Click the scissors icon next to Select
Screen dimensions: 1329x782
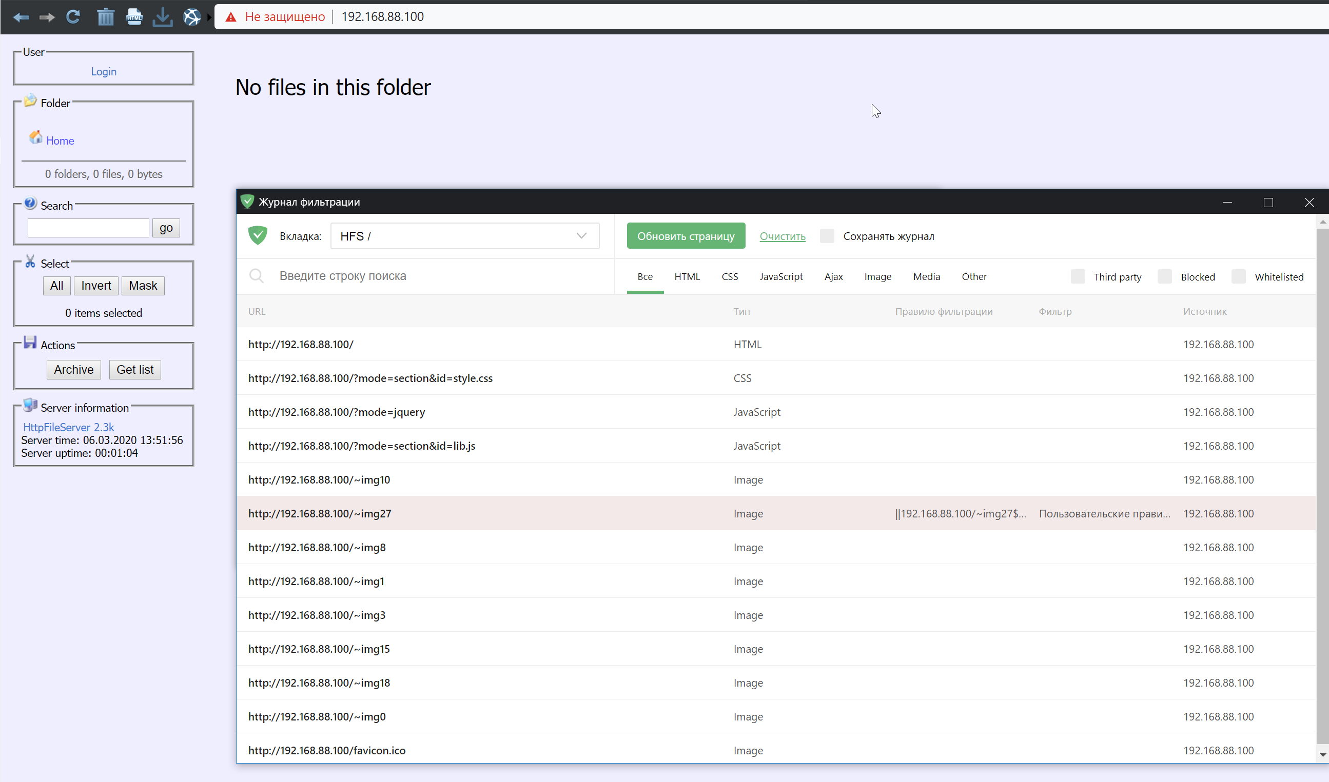30,261
